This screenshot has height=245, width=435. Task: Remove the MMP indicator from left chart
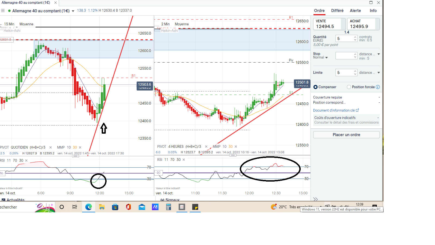80,148
